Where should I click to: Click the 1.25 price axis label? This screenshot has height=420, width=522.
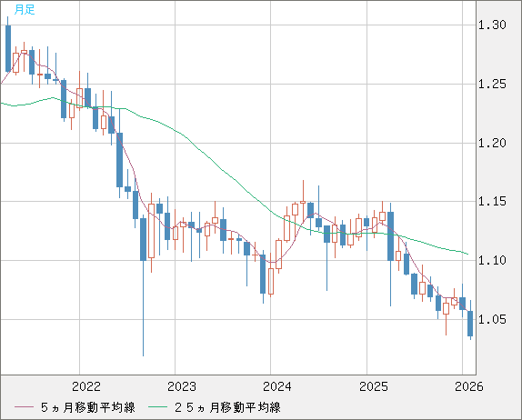click(492, 84)
